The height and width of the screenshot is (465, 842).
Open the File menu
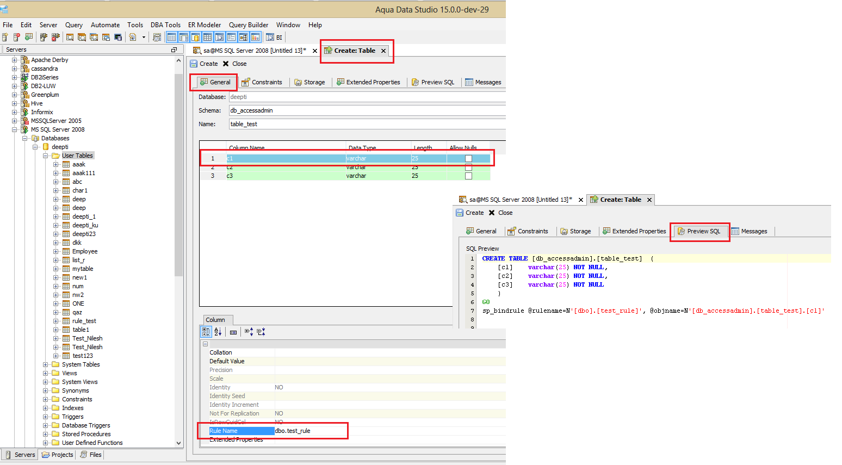(8, 25)
